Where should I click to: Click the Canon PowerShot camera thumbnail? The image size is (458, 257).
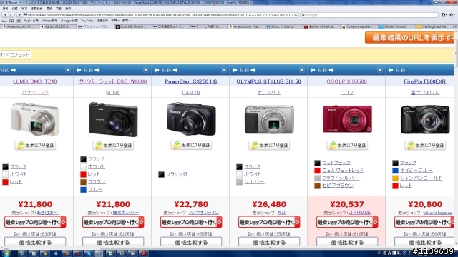(x=191, y=119)
